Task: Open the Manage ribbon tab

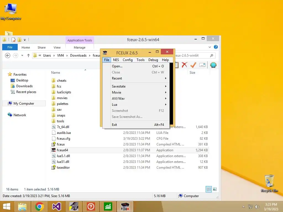Action: 80,47
